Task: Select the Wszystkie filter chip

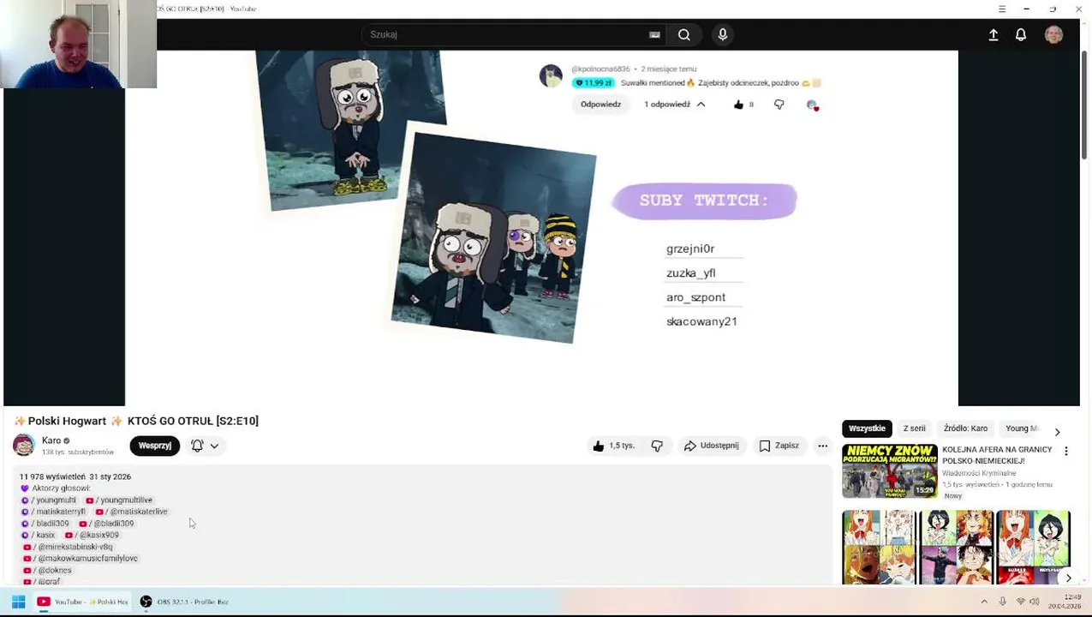Action: pyautogui.click(x=867, y=428)
